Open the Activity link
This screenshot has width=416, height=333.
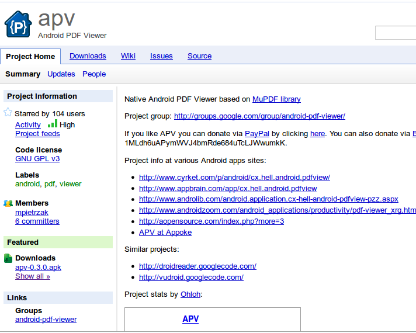coord(28,124)
